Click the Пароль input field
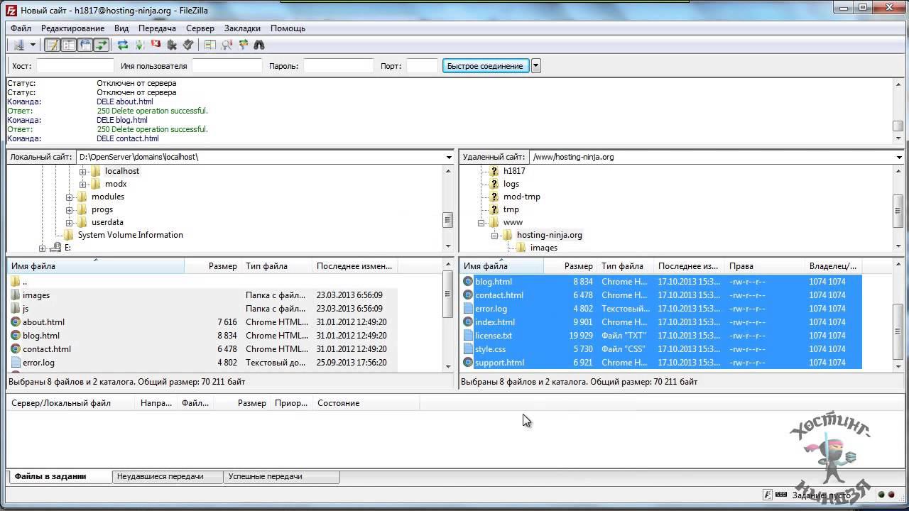 338,66
